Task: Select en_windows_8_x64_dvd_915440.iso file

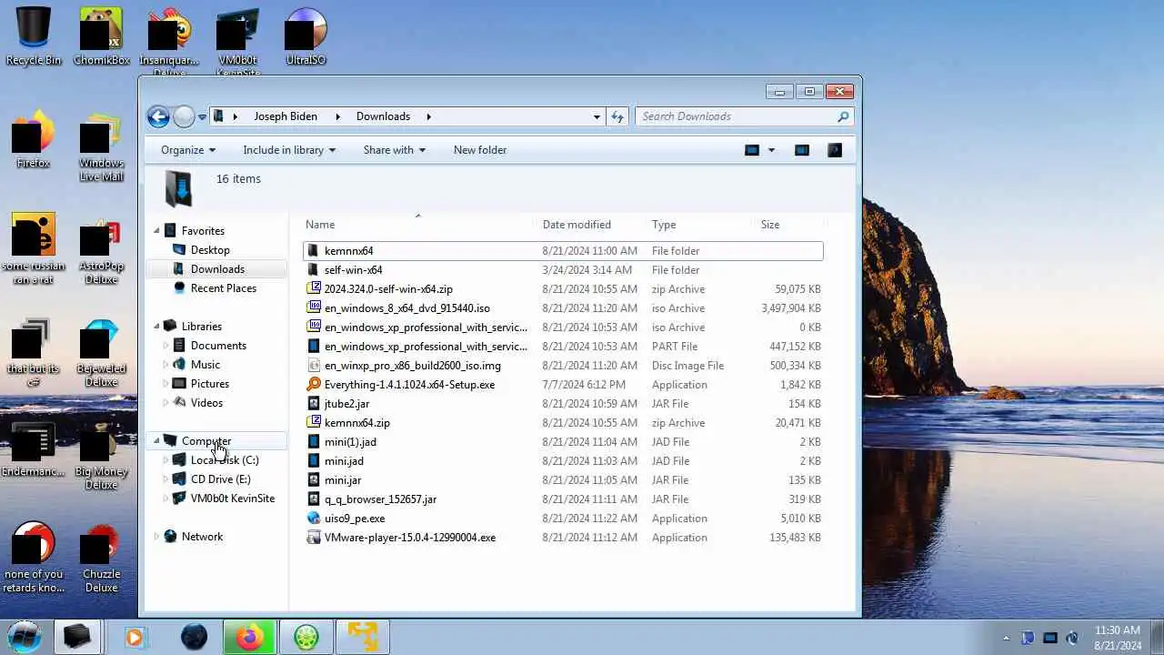Action: pyautogui.click(x=406, y=308)
